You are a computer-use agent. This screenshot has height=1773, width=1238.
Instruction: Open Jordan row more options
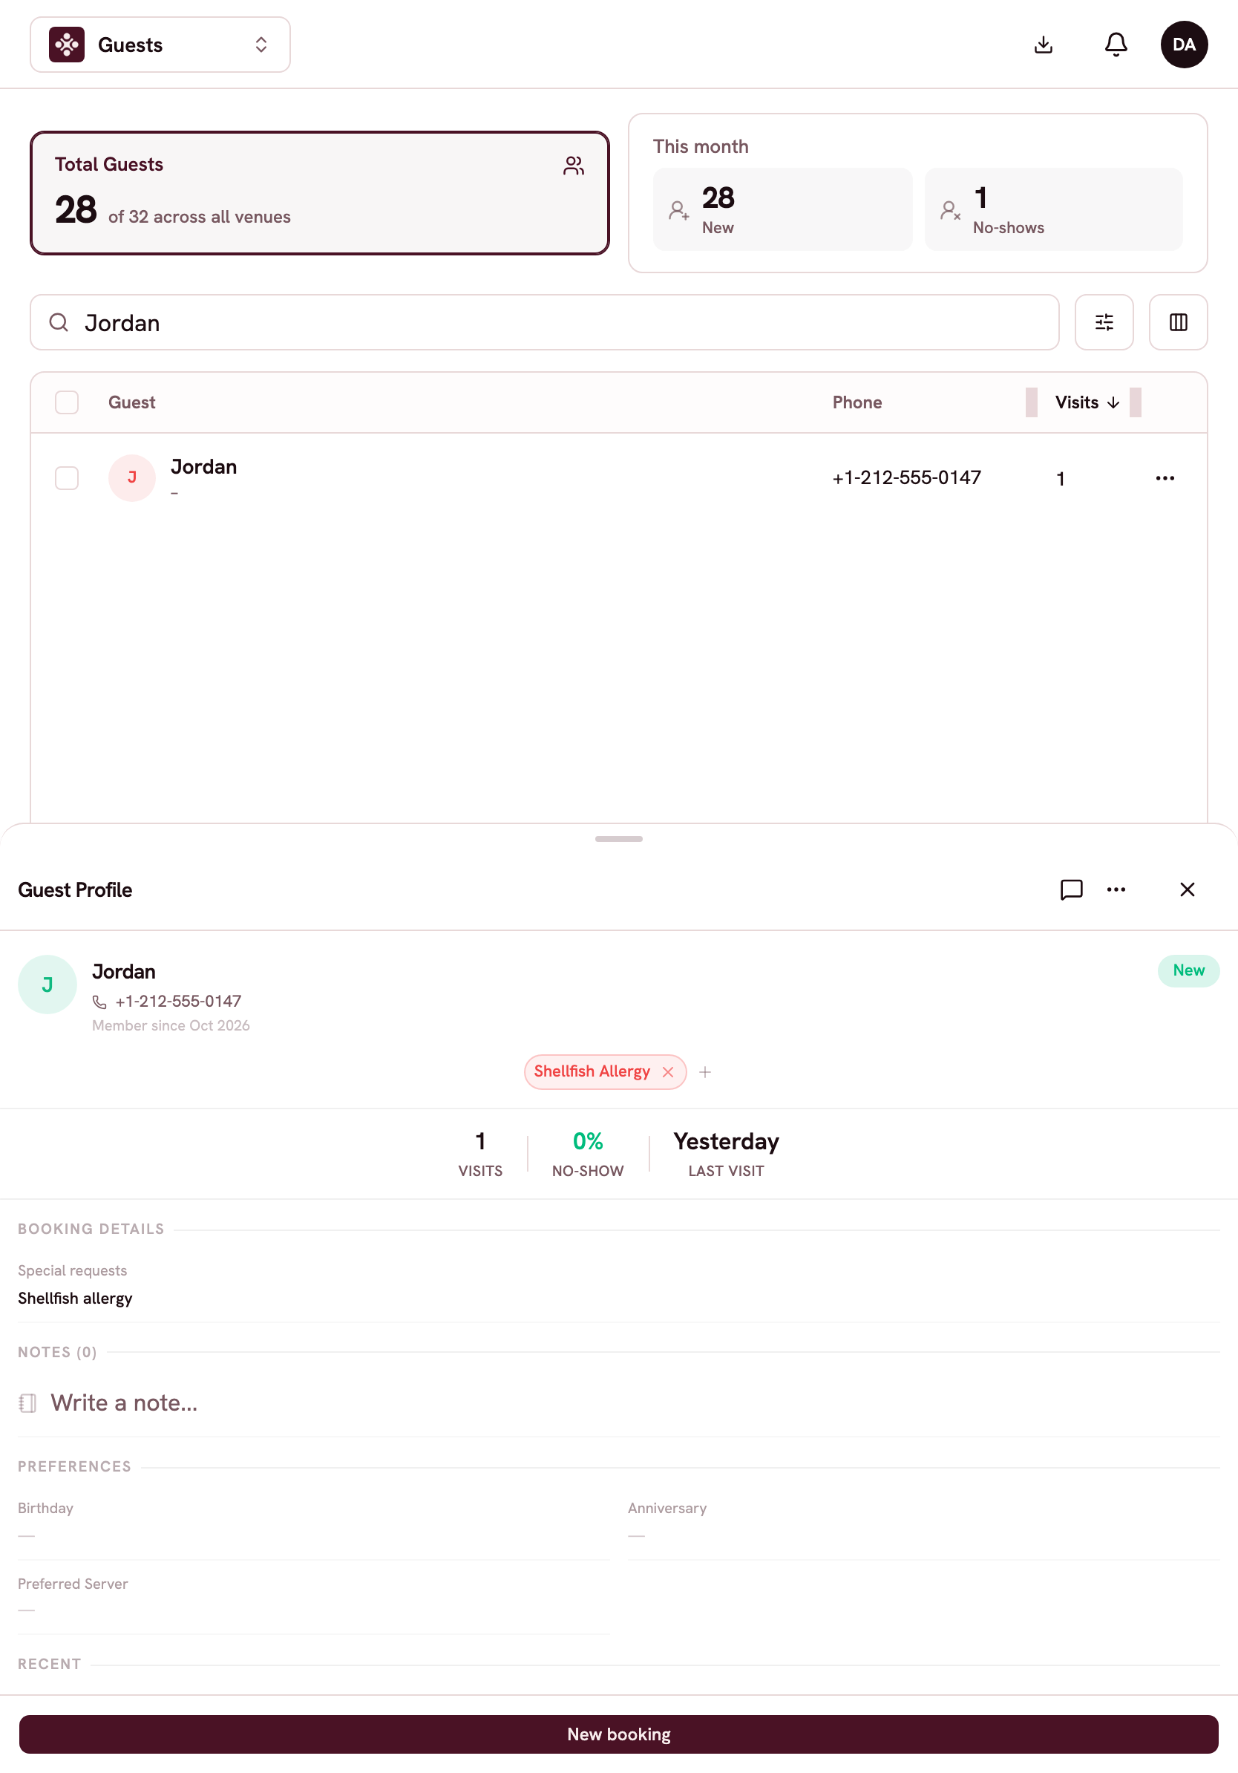[1164, 478]
